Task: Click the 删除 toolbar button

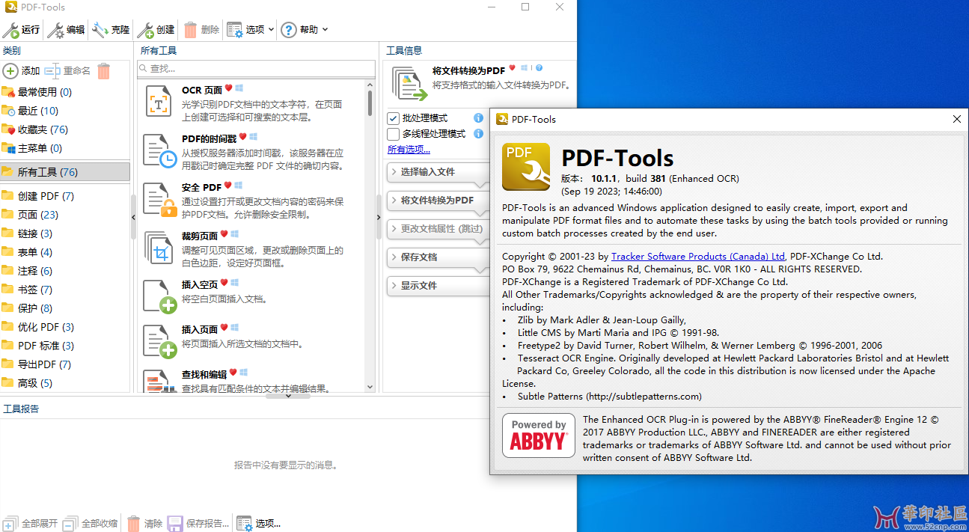Action: (x=201, y=30)
